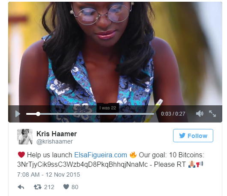Screen dimensions: 227x196
Task: Click the Twitter bird icon in Follow
Action: [x=182, y=135]
